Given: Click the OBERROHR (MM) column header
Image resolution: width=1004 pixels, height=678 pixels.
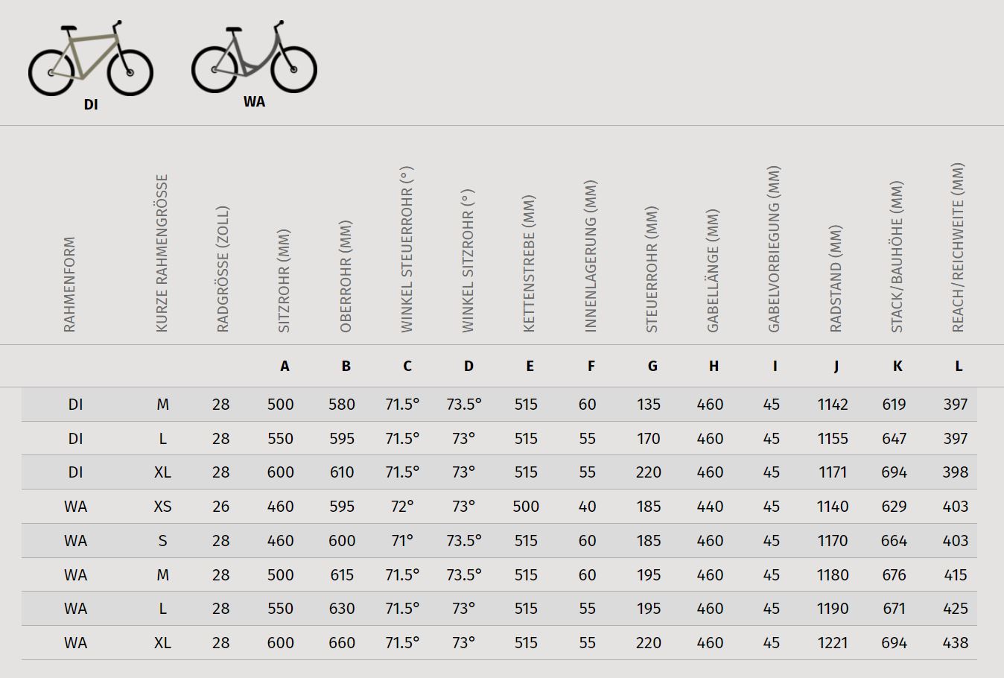Looking at the screenshot, I should point(345,276).
